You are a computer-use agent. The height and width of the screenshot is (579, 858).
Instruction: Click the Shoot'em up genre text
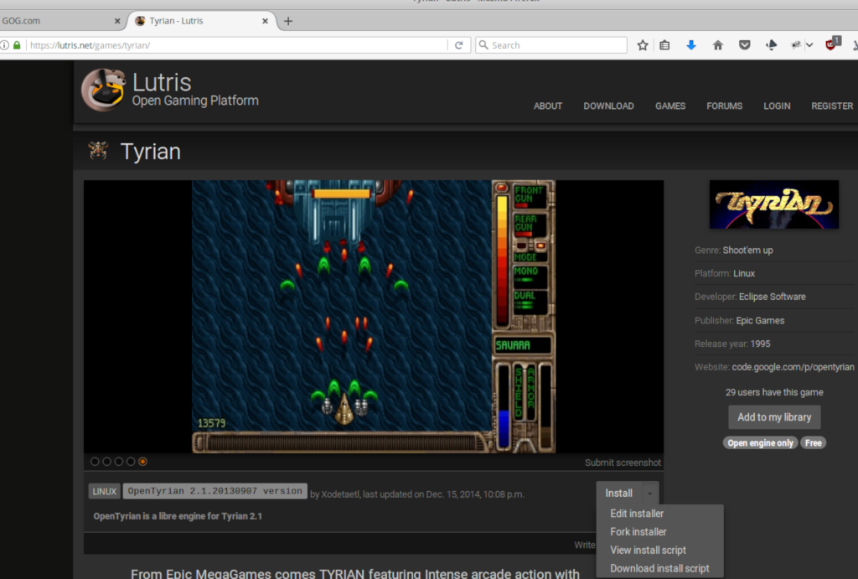pos(747,250)
